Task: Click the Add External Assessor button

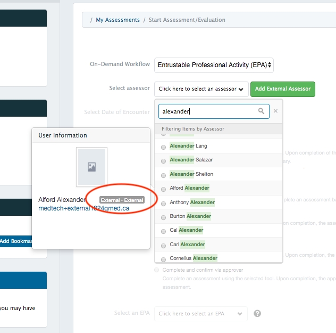Action: 283,89
